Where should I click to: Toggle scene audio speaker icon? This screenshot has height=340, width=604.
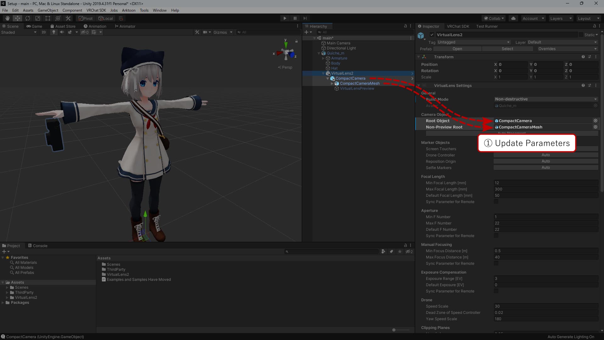tap(62, 32)
